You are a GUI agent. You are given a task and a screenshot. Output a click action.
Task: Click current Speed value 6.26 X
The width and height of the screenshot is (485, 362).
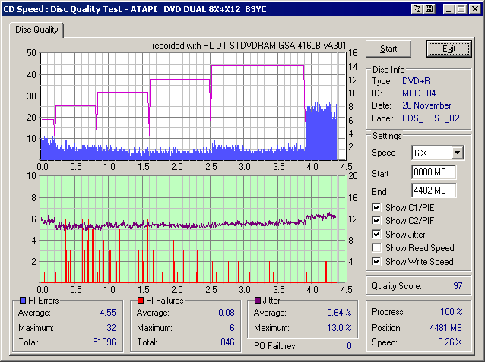(x=450, y=342)
